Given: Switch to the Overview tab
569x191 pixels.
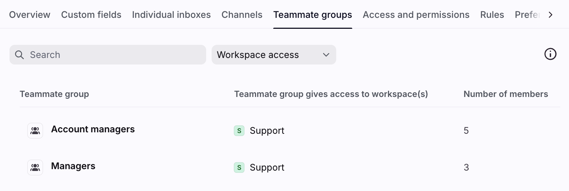Looking at the screenshot, I should click(x=30, y=15).
